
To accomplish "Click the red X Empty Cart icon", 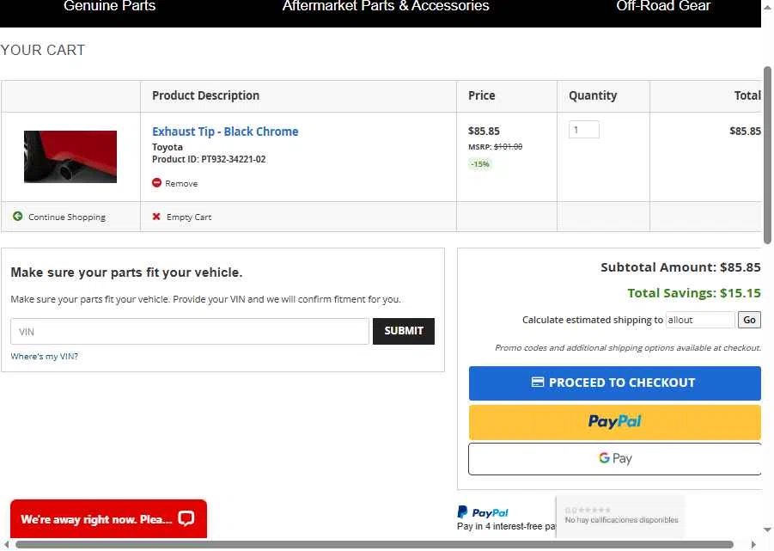I will pyautogui.click(x=156, y=217).
